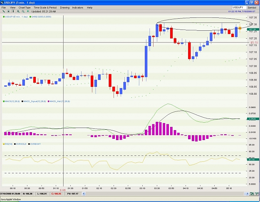Click the Symbol button

[x=252, y=7]
